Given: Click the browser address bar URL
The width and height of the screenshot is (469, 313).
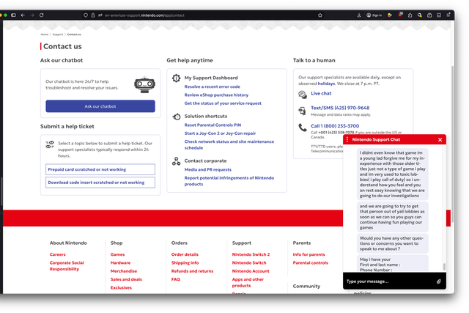Looking at the screenshot, I should tap(144, 15).
